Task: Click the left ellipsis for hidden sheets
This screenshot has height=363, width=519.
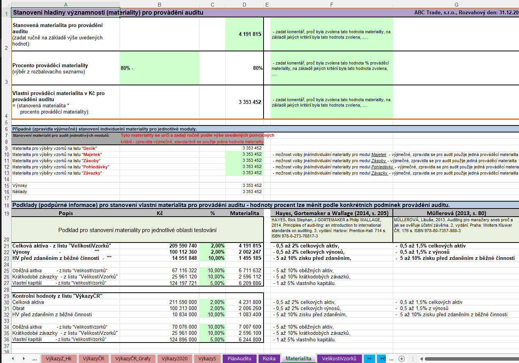Action: pos(35,359)
